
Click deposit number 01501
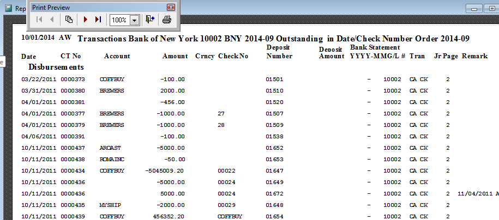[274, 79]
